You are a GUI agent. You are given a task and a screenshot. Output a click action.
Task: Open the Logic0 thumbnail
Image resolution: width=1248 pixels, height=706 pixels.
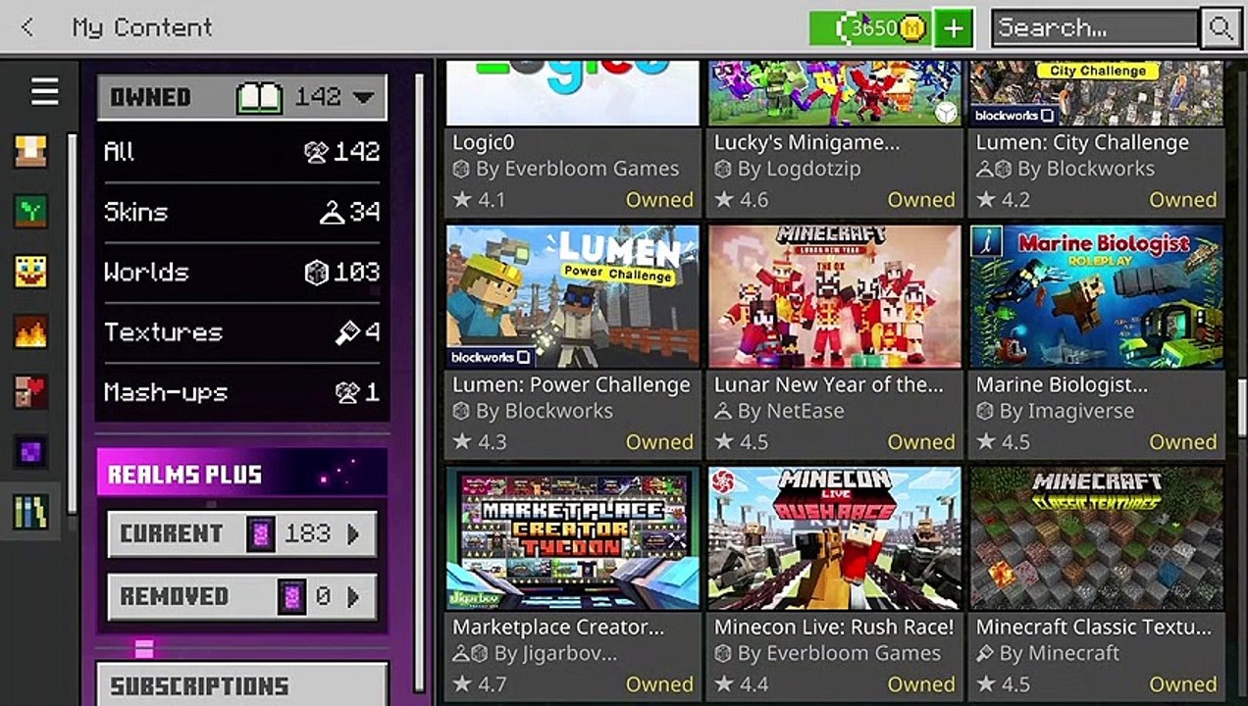[x=573, y=93]
